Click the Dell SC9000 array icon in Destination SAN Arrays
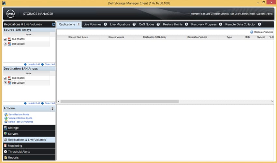Screen dimensions: 277x163 (9, 83)
